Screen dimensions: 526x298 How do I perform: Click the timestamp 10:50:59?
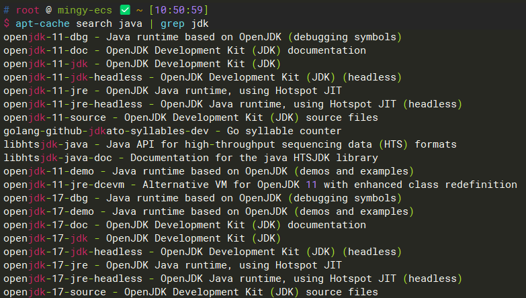(179, 10)
